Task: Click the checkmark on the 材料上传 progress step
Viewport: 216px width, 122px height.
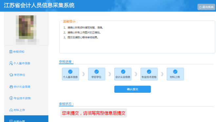Action: click(x=175, y=72)
